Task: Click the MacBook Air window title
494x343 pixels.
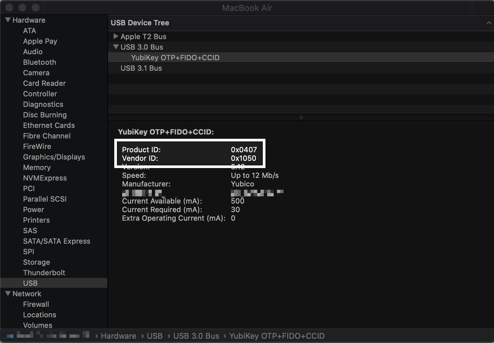Action: (247, 8)
